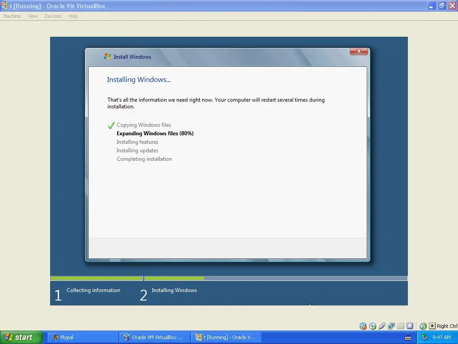
Task: Click the Completing installation step
Action: [144, 159]
